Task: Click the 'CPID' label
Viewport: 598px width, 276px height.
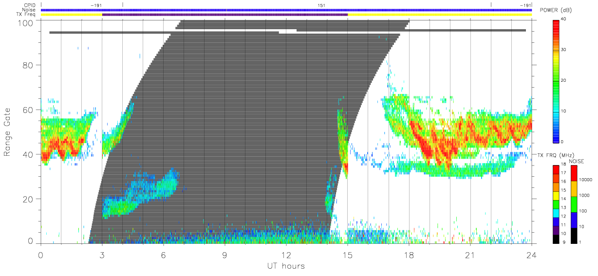Action: [x=30, y=5]
